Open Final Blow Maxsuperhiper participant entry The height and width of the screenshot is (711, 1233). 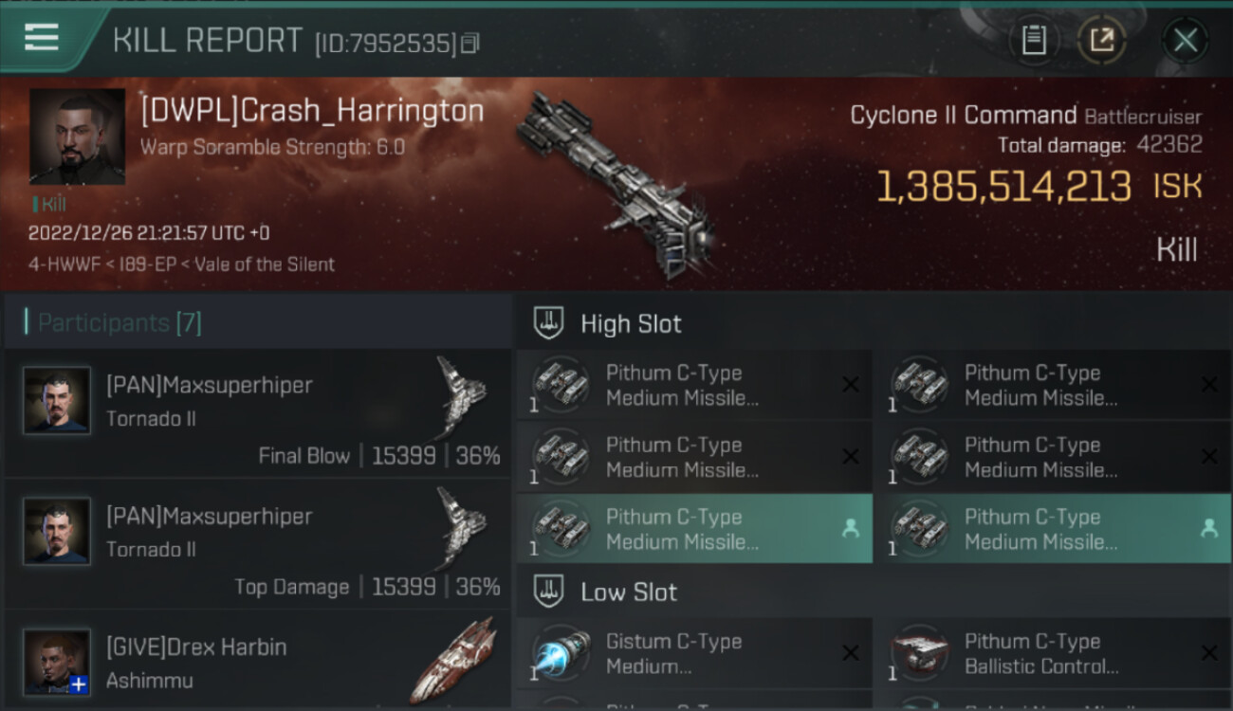(258, 413)
